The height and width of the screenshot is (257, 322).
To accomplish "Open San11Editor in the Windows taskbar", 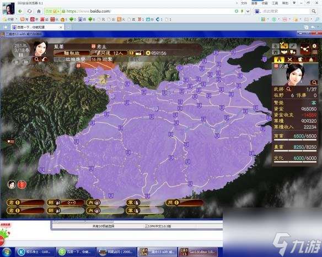I will [x=198, y=251].
